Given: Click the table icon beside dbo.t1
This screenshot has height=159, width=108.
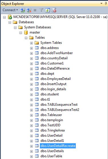Looking at the screenshot, I should 37,99.
